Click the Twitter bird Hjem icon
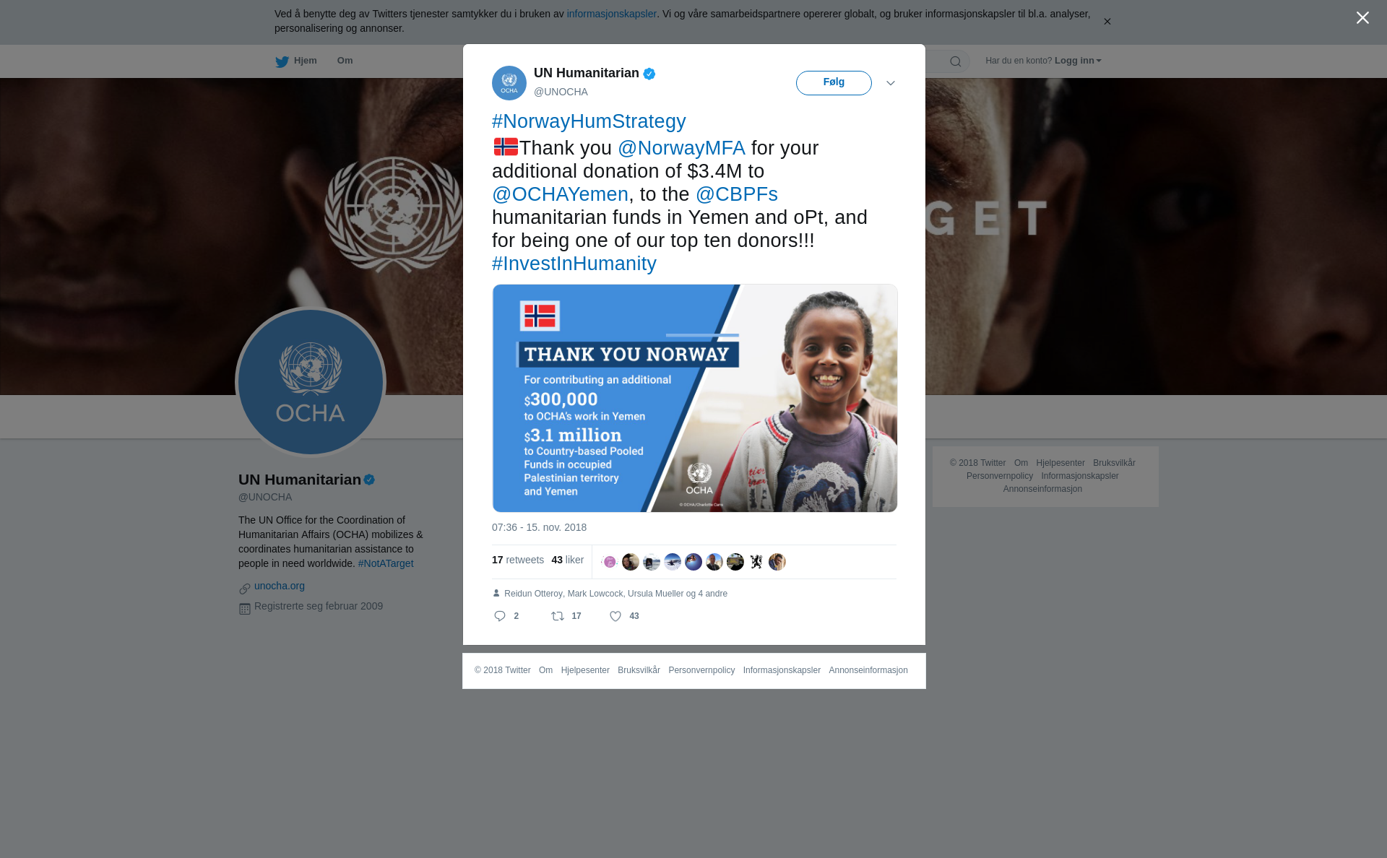The image size is (1387, 858). coord(282,61)
